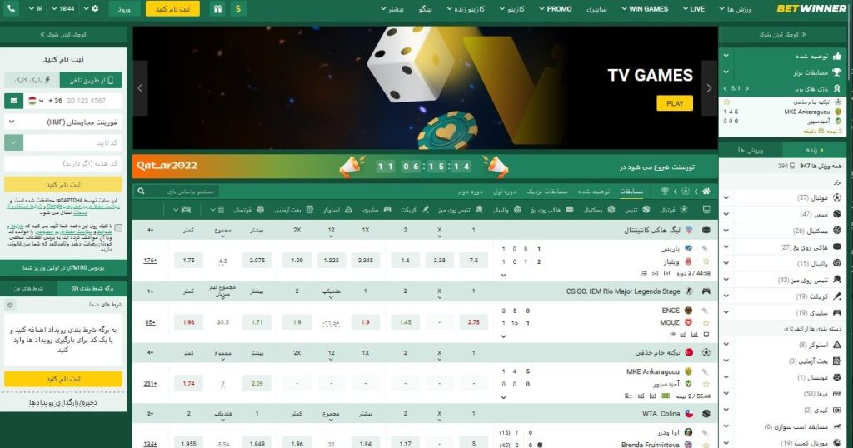
Task: Select the مسابقات نزدیک tab
Action: point(546,192)
